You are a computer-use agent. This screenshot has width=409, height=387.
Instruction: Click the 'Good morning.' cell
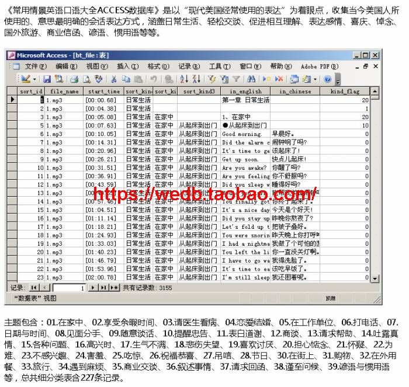point(245,134)
